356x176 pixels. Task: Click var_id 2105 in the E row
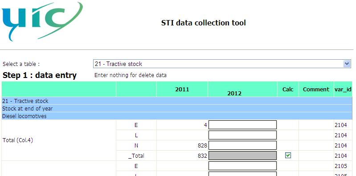click(340, 166)
